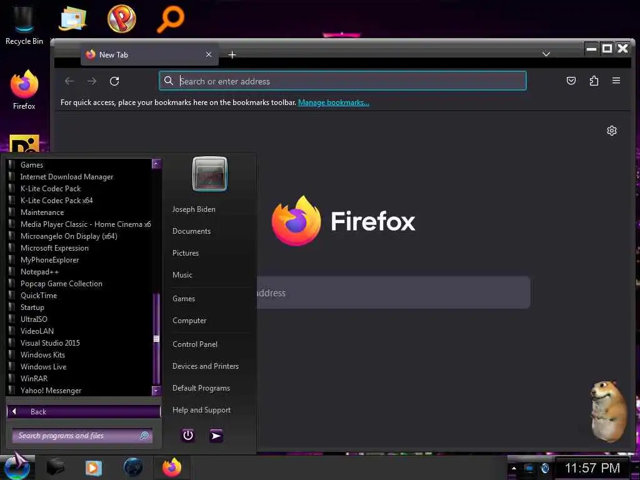Click the Start menu power button

point(187,436)
